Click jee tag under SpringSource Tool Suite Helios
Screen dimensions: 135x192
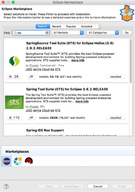point(52,69)
